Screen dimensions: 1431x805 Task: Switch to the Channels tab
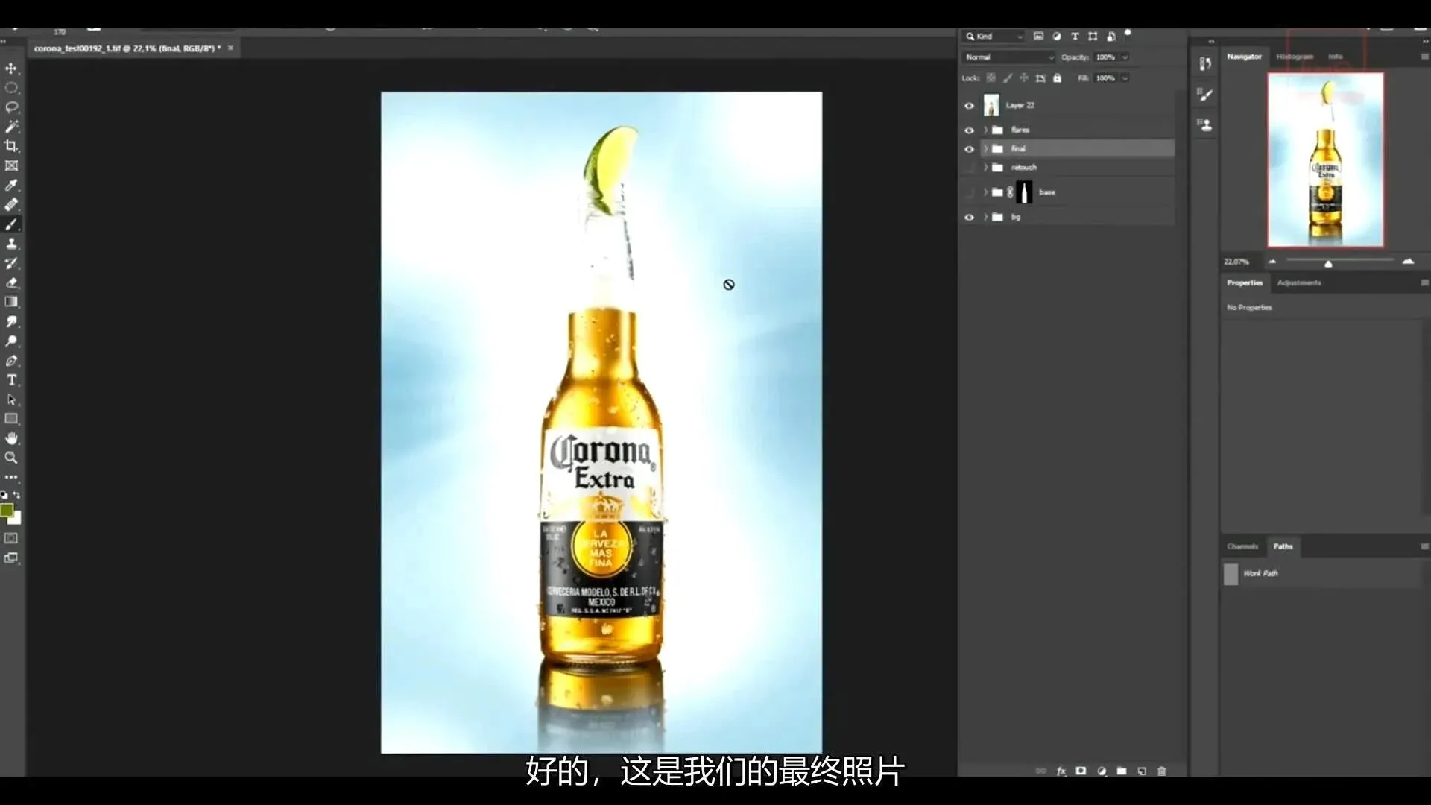[x=1242, y=546]
